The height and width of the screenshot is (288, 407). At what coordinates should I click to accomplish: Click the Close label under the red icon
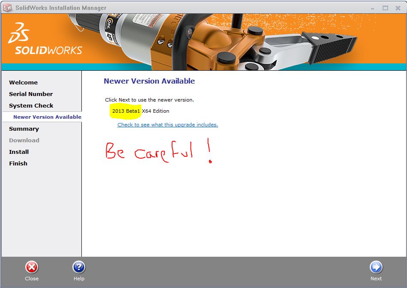click(x=32, y=279)
